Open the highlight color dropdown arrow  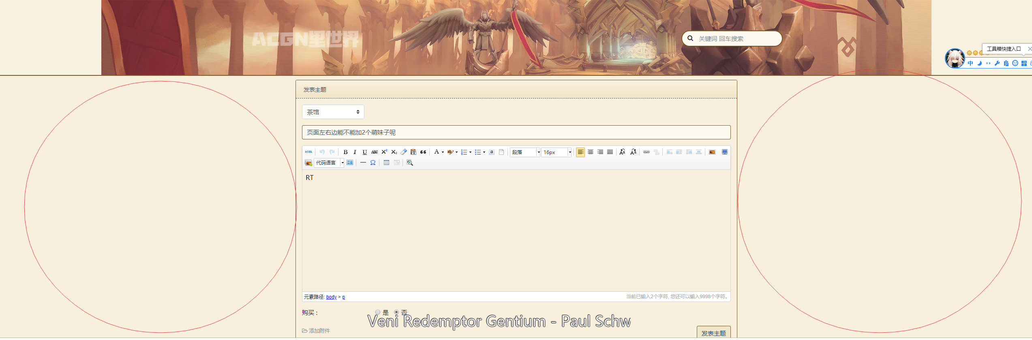456,152
